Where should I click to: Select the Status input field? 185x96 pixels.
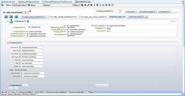(31, 66)
